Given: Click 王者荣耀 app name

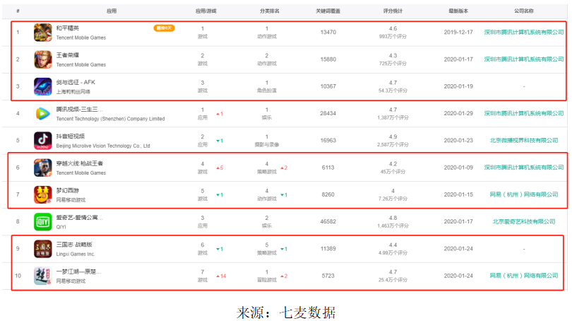Looking at the screenshot, I should (x=68, y=55).
